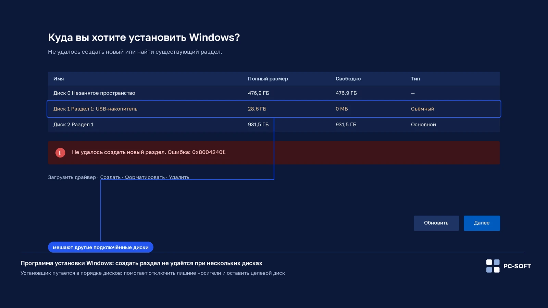Click the Форматировать link
The image size is (548, 308).
[145, 177]
